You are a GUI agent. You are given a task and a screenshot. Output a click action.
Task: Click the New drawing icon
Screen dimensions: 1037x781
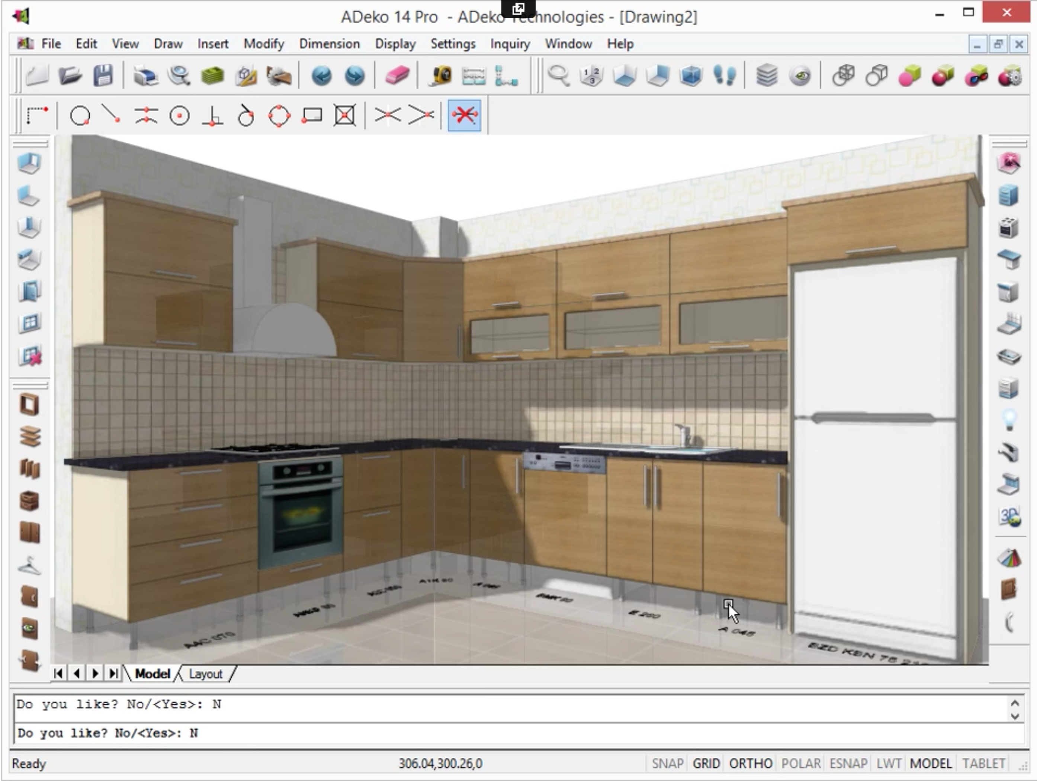37,75
